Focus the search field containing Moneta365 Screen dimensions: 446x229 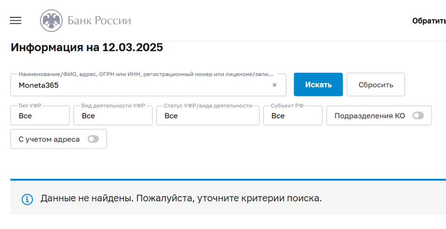(148, 85)
